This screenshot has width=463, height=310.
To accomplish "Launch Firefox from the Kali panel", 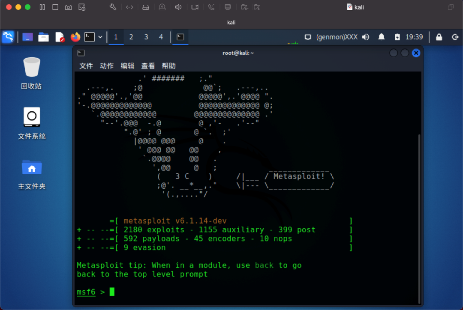I will (75, 37).
